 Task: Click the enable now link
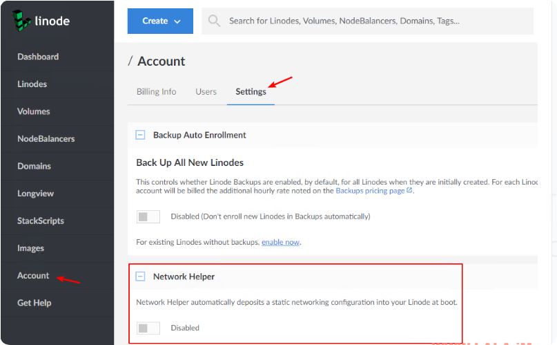pyautogui.click(x=281, y=242)
